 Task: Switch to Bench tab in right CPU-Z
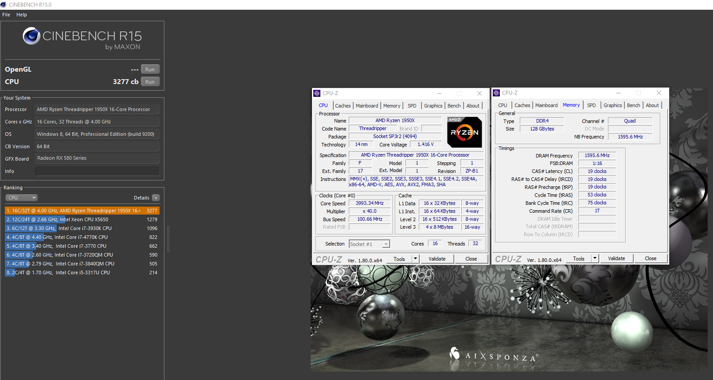coord(633,105)
